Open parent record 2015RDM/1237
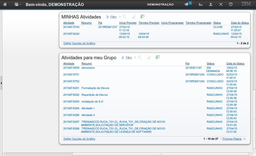The width and height of the screenshot is (256, 156). tap(107, 27)
